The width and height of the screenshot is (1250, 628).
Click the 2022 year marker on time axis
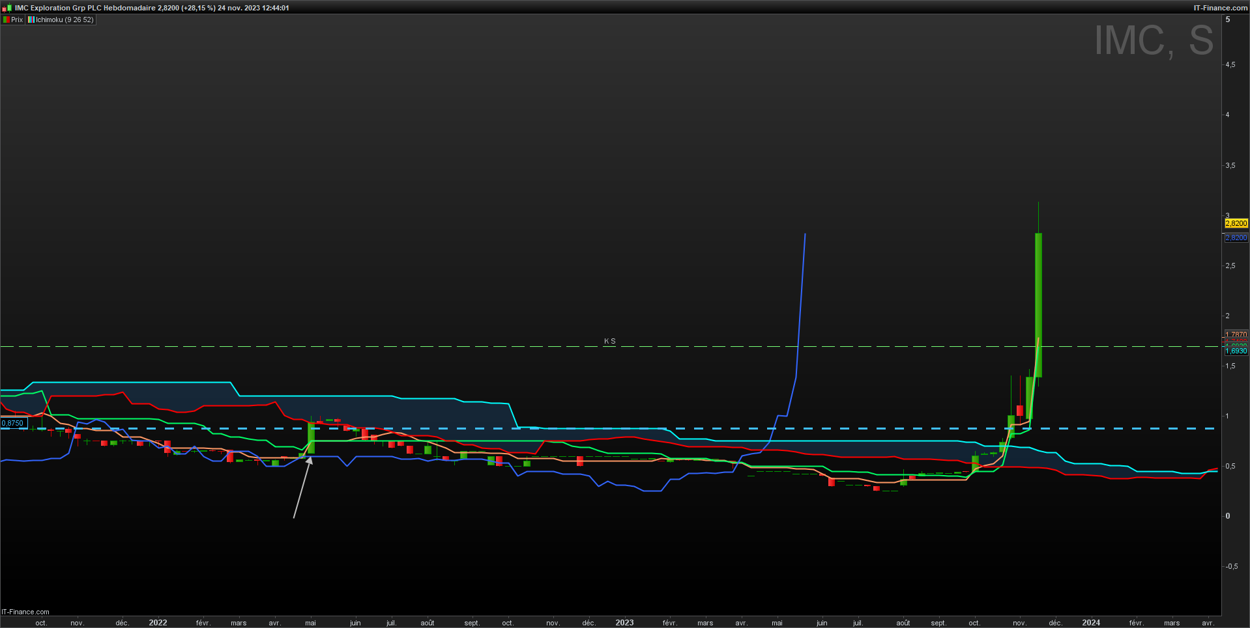pos(158,623)
